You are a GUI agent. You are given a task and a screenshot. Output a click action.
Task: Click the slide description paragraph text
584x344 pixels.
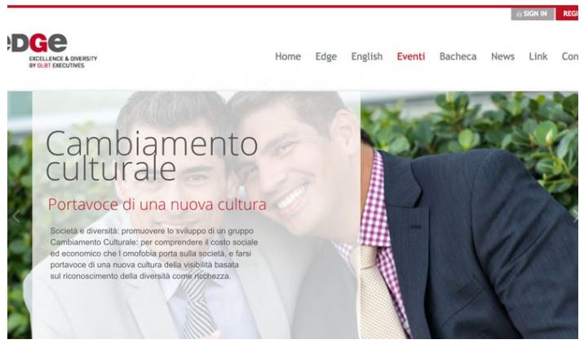(154, 254)
